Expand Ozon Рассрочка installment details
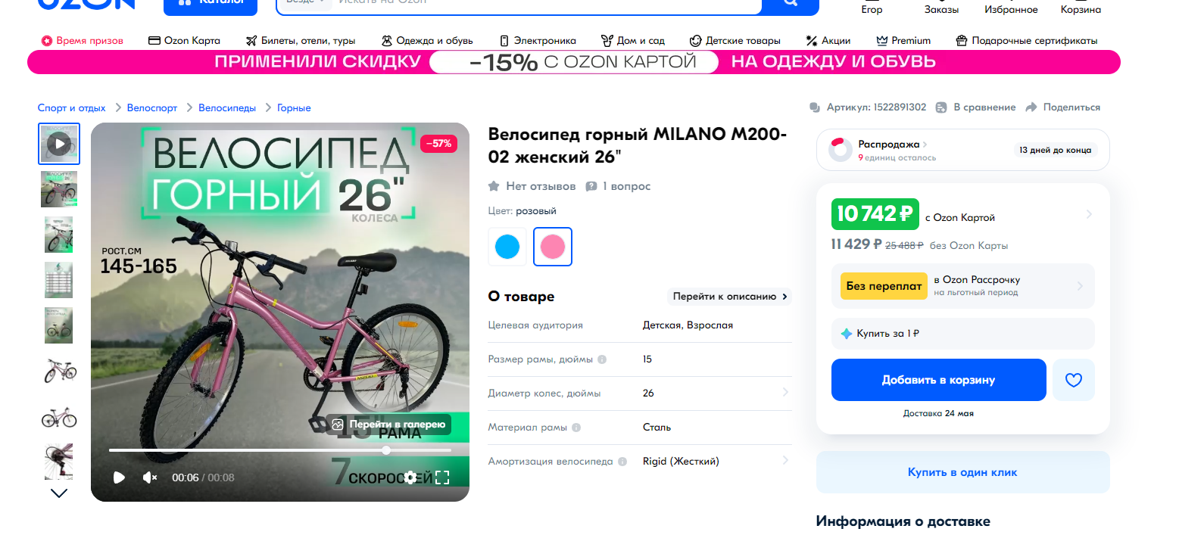Viewport: 1204px width, 535px height. pyautogui.click(x=1080, y=285)
